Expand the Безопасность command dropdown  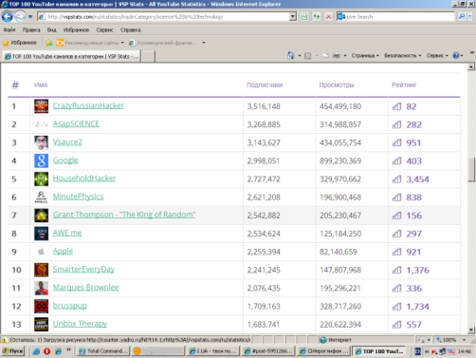(x=403, y=56)
